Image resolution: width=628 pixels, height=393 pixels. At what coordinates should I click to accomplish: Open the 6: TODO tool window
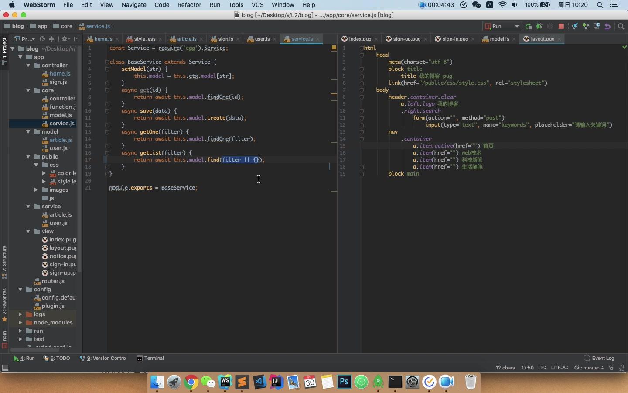pos(57,358)
